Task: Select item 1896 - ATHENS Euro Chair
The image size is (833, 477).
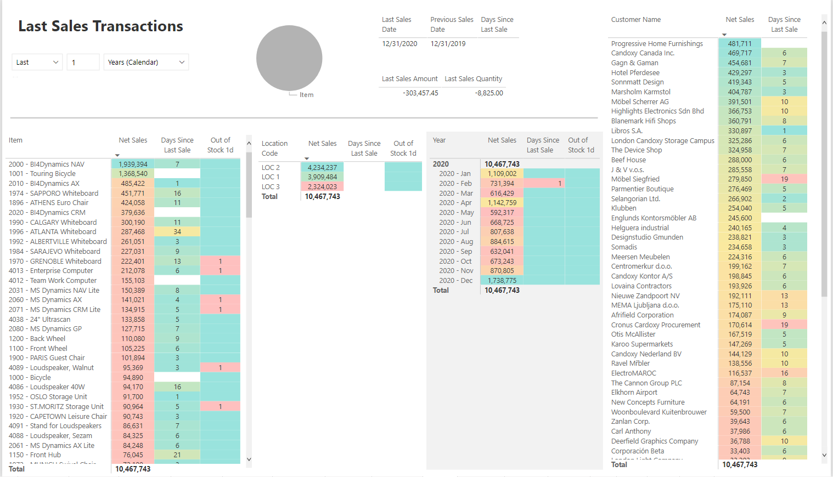Action: tap(48, 203)
